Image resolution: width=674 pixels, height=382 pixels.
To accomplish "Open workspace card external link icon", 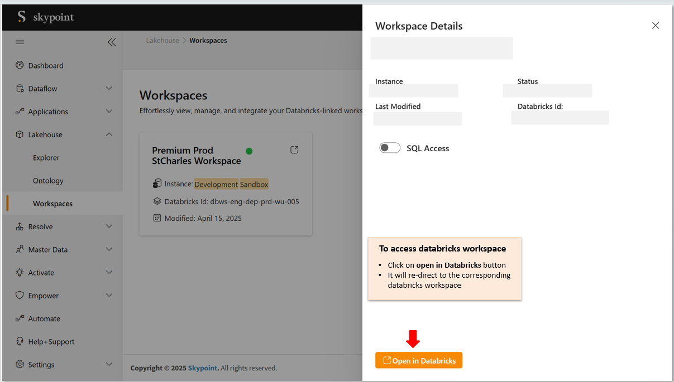I will tap(294, 149).
